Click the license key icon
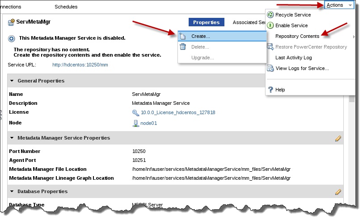Screen dimensions: 363x223 135,113
